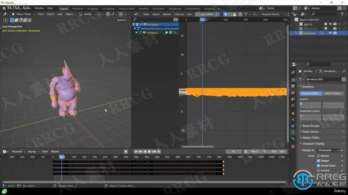Play animation forward in timeline
Screen dimensions: 348x195
click(150, 152)
